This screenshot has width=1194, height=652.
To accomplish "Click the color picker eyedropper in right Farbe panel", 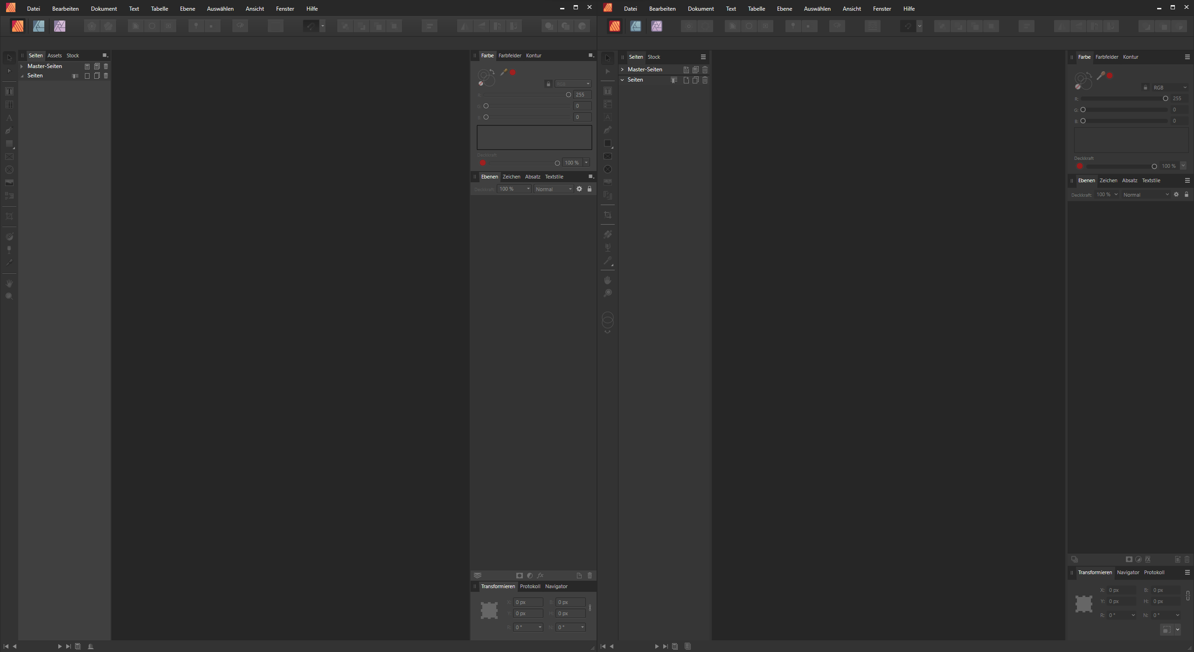I will (x=1101, y=75).
